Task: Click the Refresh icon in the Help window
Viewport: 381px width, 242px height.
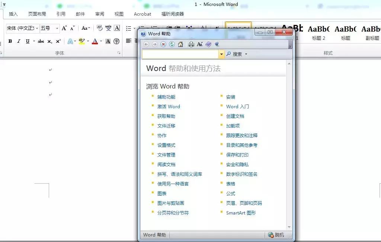Action: point(172,44)
